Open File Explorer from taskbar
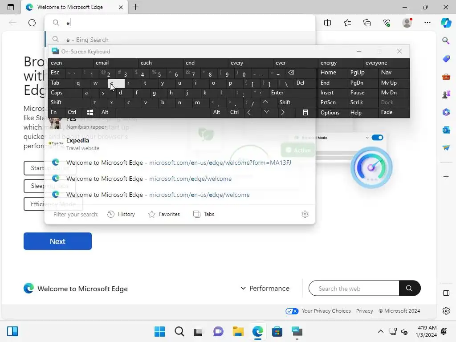This screenshot has height=342, width=456. (x=238, y=331)
